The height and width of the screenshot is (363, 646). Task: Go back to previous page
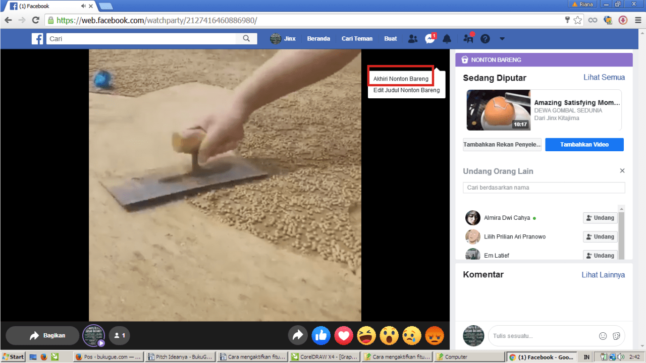pos(9,20)
